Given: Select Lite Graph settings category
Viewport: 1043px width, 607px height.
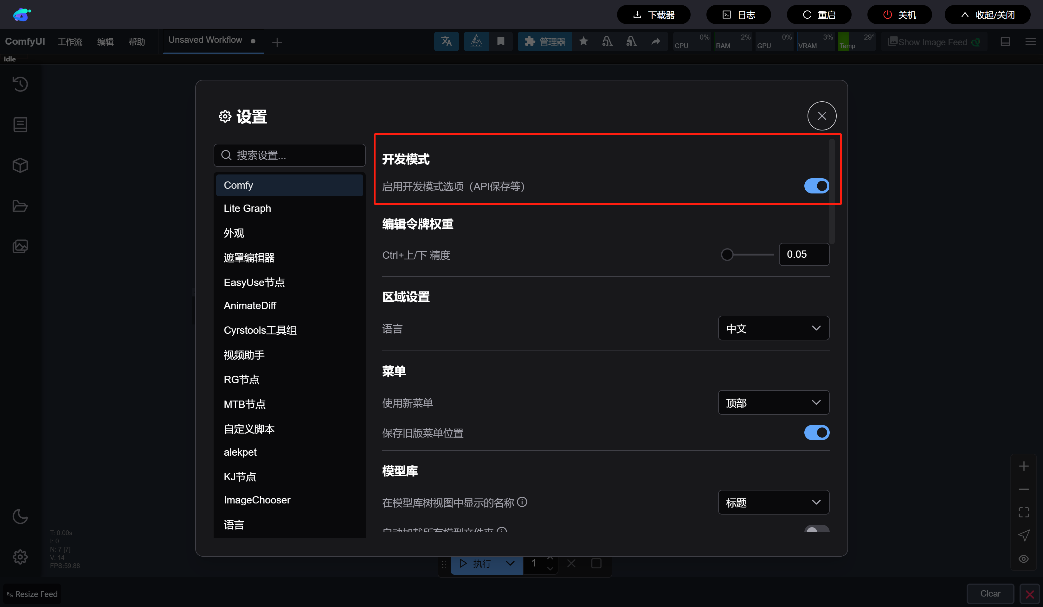Looking at the screenshot, I should coord(289,208).
